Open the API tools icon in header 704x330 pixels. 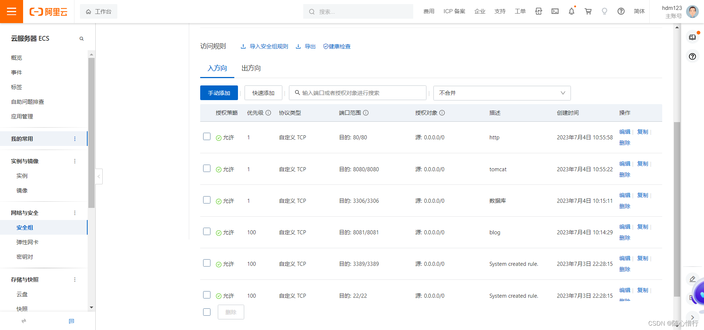pos(538,11)
